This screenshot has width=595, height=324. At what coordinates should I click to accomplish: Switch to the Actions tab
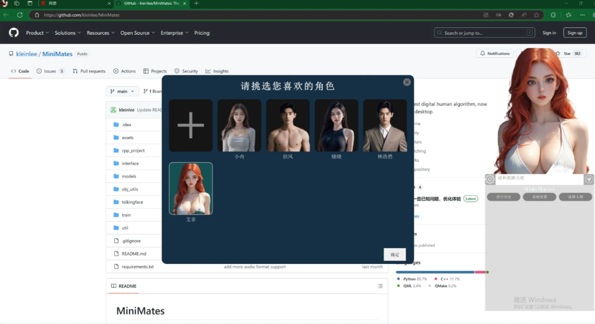click(124, 71)
